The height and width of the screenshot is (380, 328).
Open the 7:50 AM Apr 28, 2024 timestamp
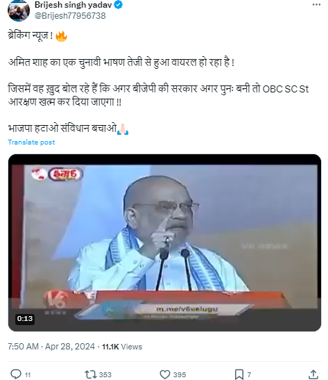tap(51, 347)
